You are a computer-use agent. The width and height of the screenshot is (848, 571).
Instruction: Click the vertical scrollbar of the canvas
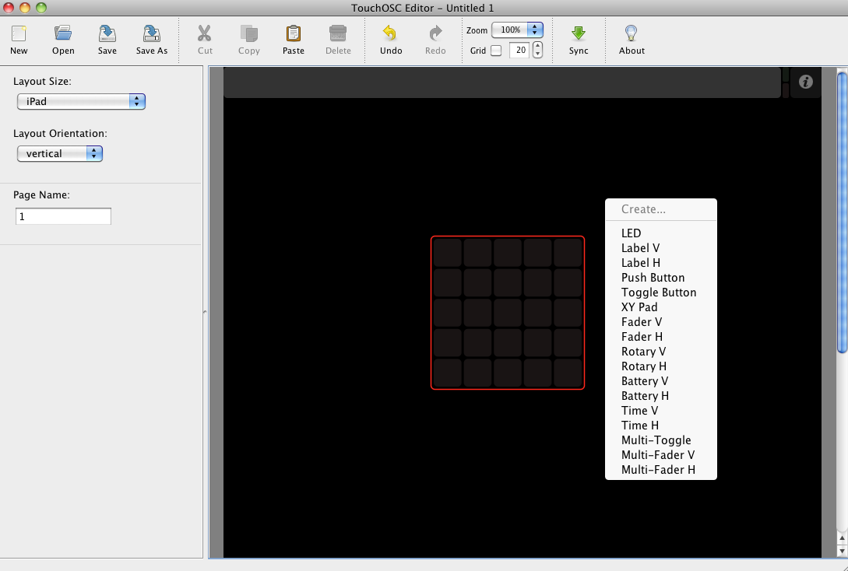click(842, 210)
